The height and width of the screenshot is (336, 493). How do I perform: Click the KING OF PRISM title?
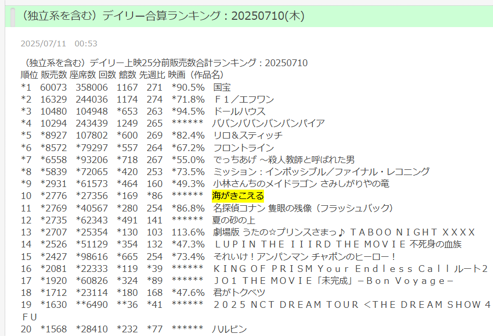[350, 269]
